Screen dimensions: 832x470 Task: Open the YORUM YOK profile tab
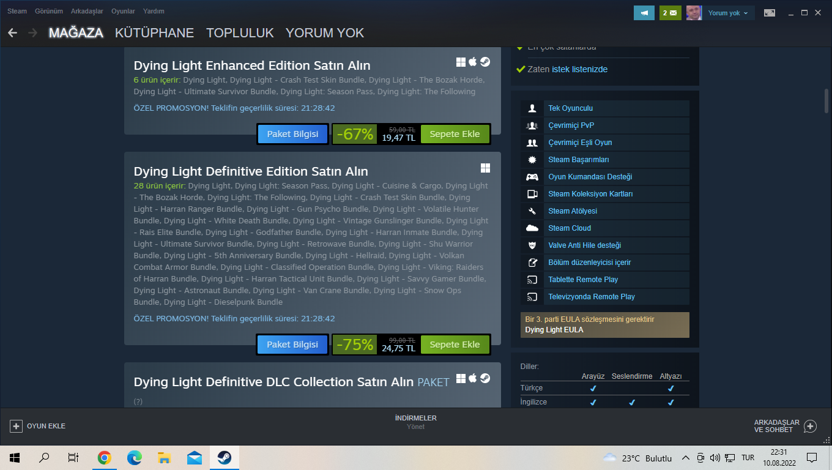pos(325,33)
